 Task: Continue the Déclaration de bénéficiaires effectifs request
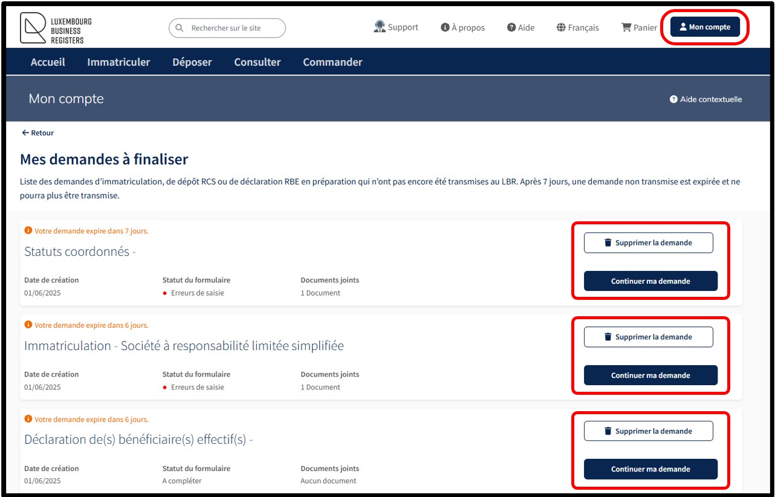(x=650, y=469)
